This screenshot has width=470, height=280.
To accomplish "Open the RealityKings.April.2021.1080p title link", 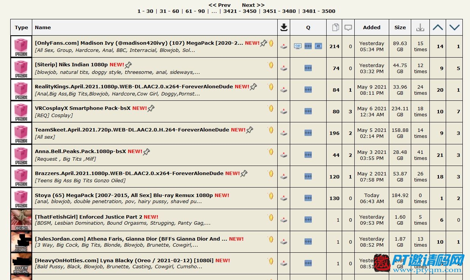I will 134,86.
